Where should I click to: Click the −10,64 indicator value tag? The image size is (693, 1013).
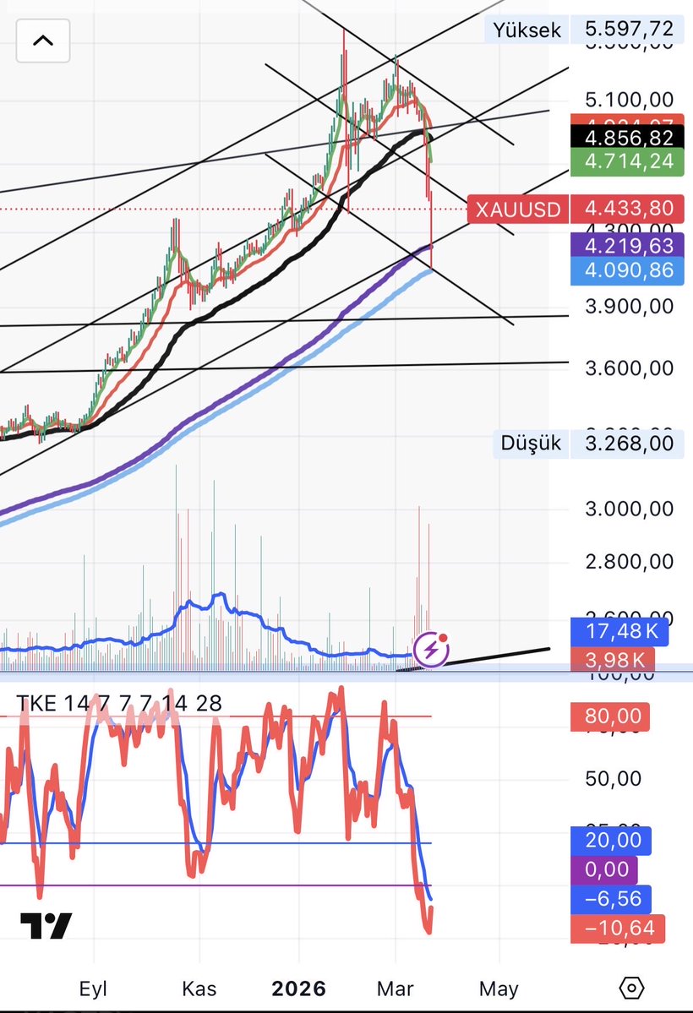[618, 929]
